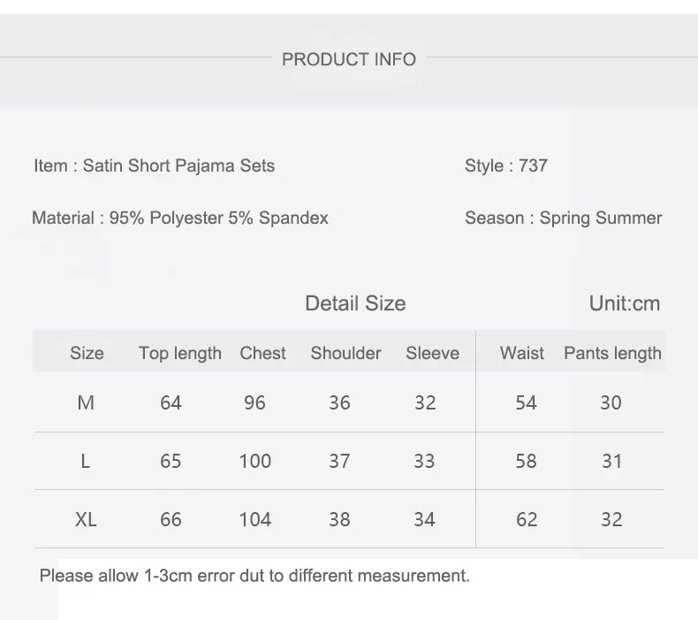The image size is (698, 620).
Task: Click the Top length column header
Action: (x=180, y=354)
